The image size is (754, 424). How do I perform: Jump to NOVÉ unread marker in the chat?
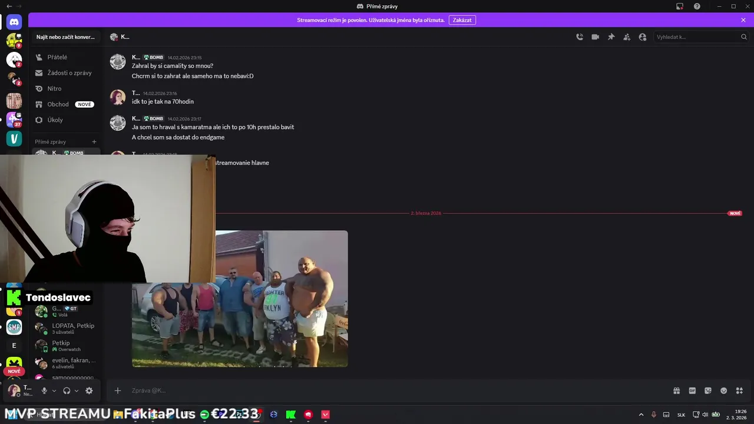735,213
